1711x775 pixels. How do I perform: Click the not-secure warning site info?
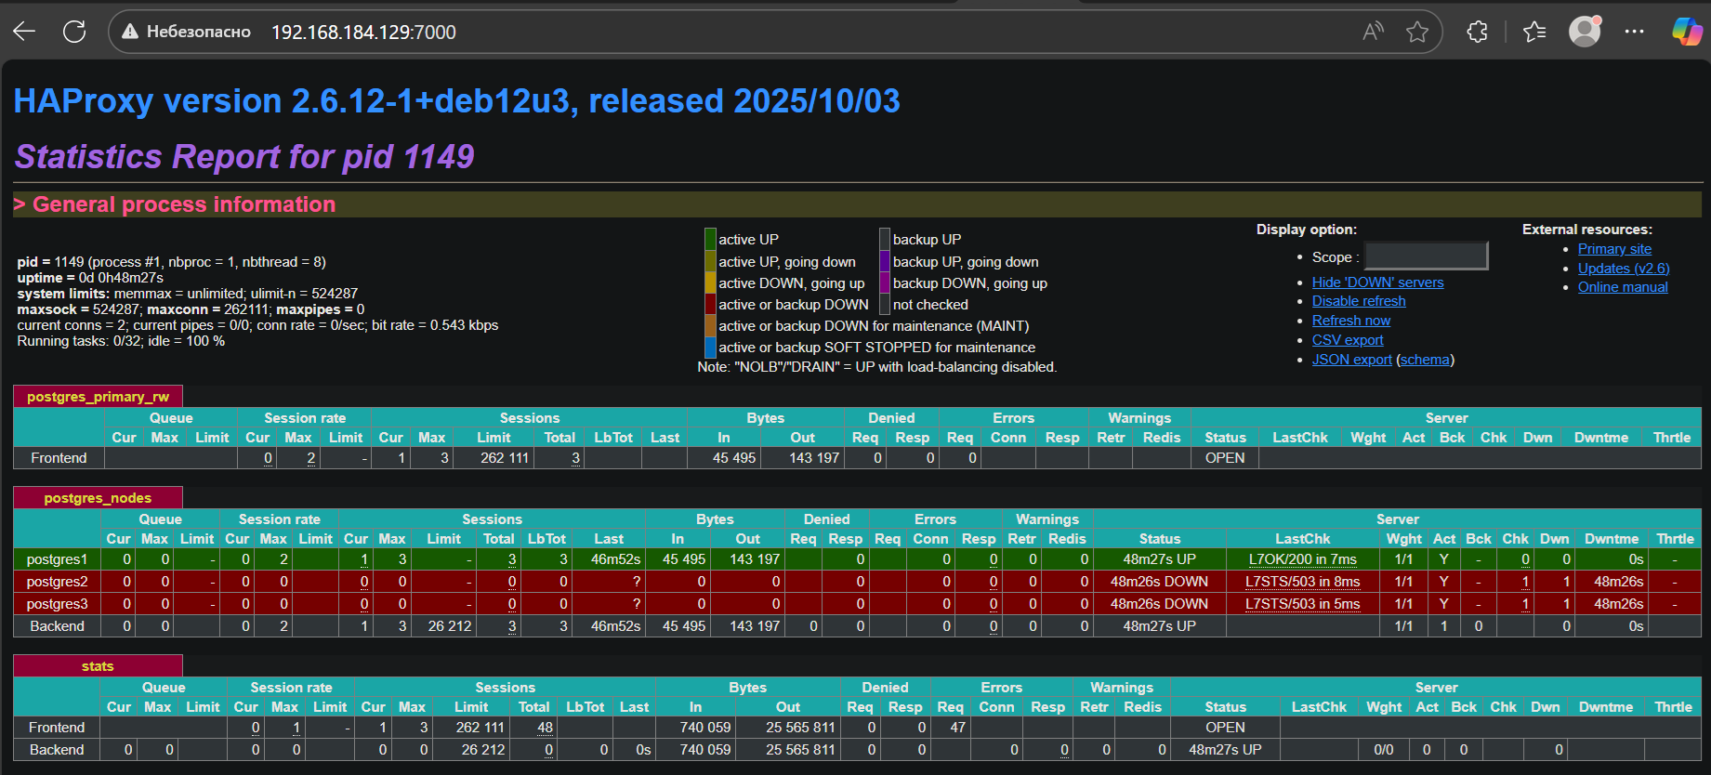(187, 32)
